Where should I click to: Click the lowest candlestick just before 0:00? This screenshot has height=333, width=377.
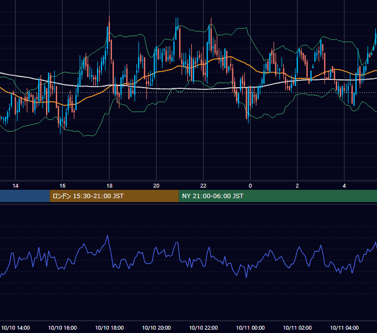(x=248, y=106)
